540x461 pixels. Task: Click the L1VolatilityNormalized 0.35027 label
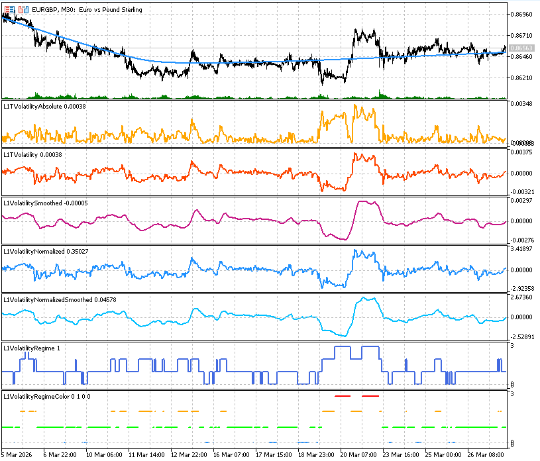click(x=46, y=252)
